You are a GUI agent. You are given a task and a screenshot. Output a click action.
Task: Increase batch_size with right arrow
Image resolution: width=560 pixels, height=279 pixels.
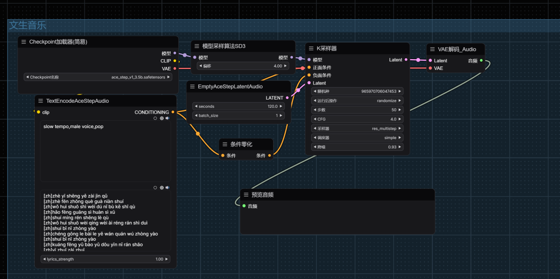tap(281, 116)
